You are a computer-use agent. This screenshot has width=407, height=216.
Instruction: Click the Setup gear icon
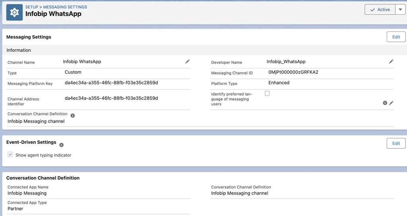(14, 12)
